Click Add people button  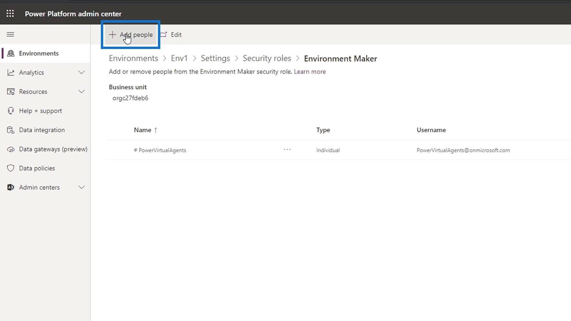131,35
